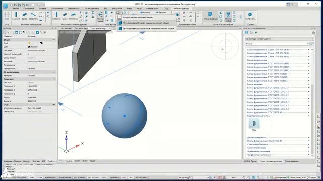Choose Создать параметрический объект menu item
This screenshot has width=323, height=181.
click(147, 17)
